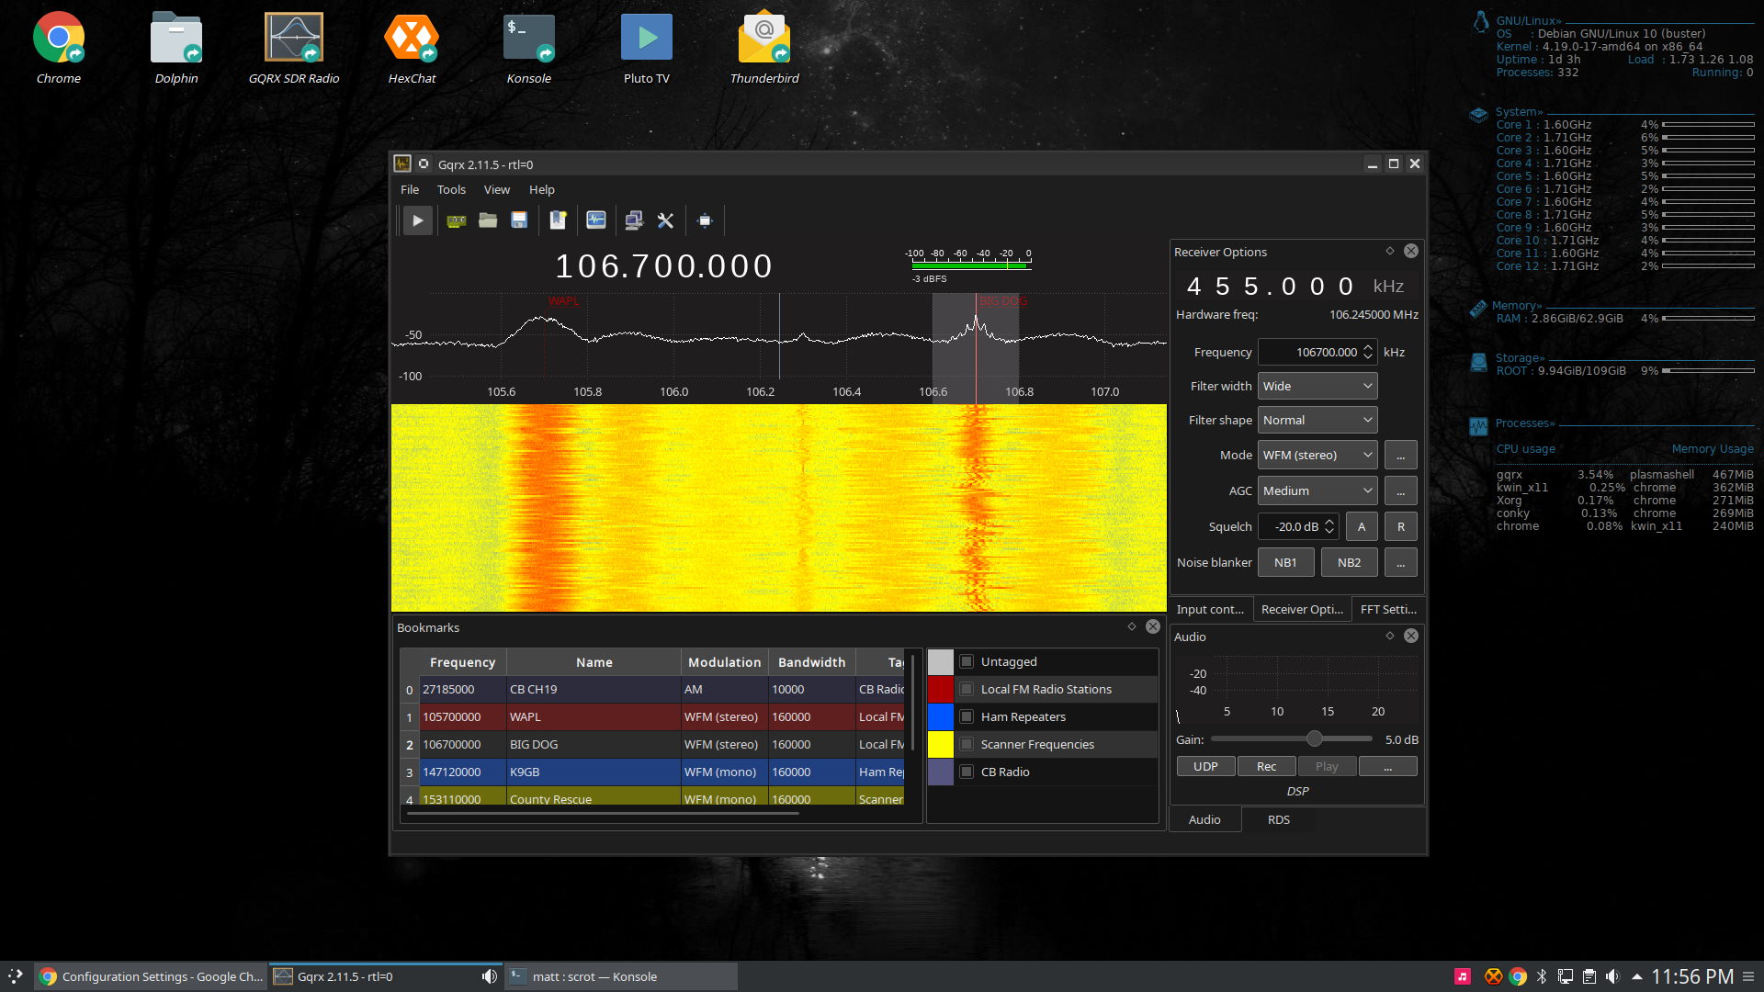Switch to the FFT Settings tab
The height and width of the screenshot is (992, 1764).
tap(1387, 610)
